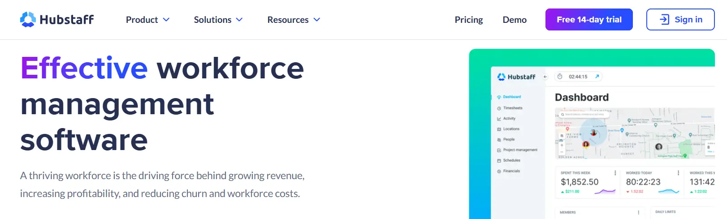727x219 pixels.
Task: Zoom in on map with plus button
Action: [562, 145]
